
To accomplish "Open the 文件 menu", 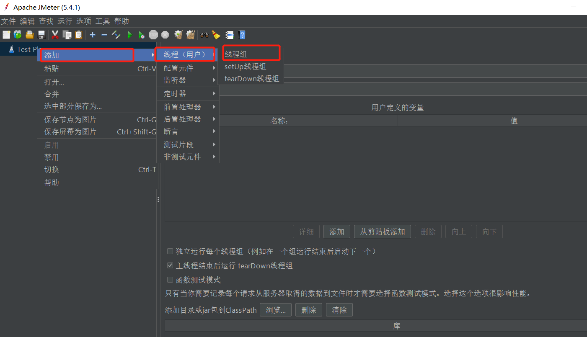I will click(8, 21).
